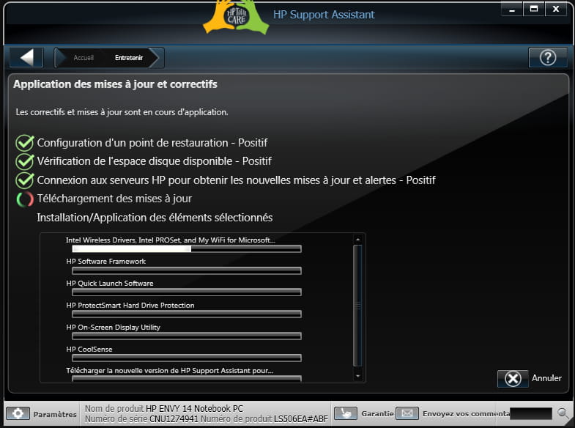The height and width of the screenshot is (428, 575).
Task: Click the Annuler X icon
Action: (513, 378)
